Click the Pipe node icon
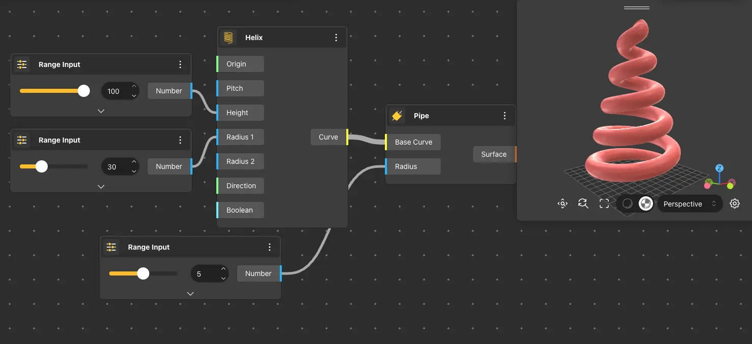The image size is (752, 344). coord(397,116)
